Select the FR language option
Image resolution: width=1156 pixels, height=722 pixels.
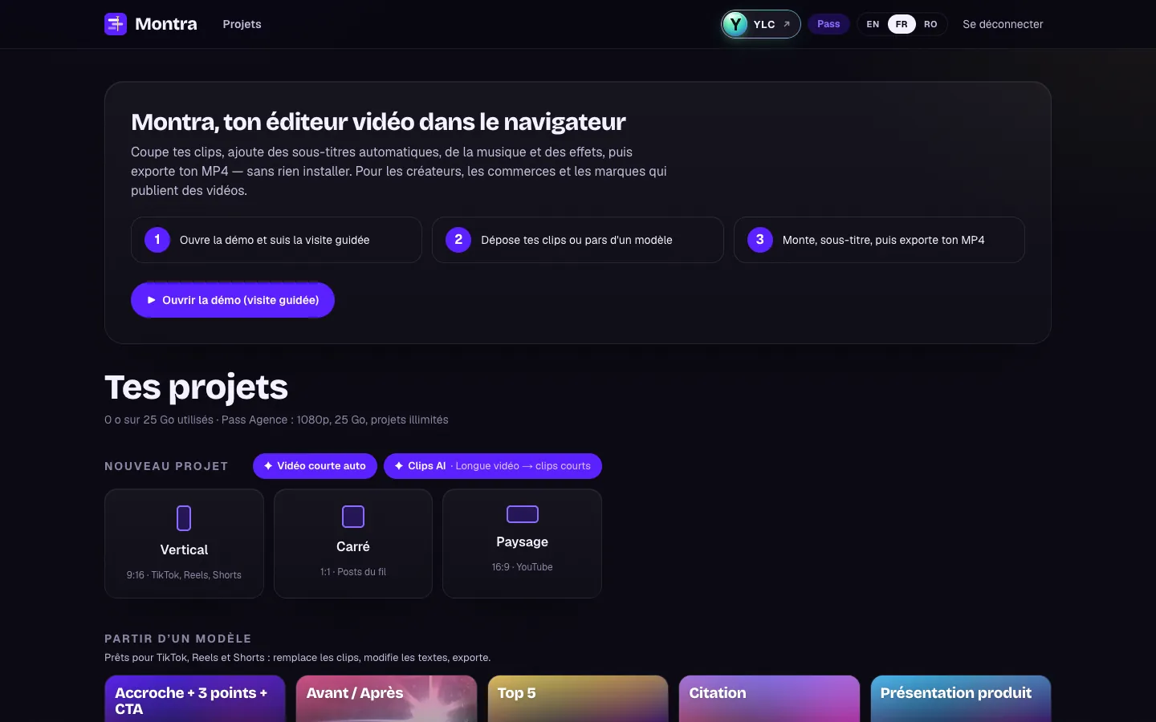(x=902, y=24)
